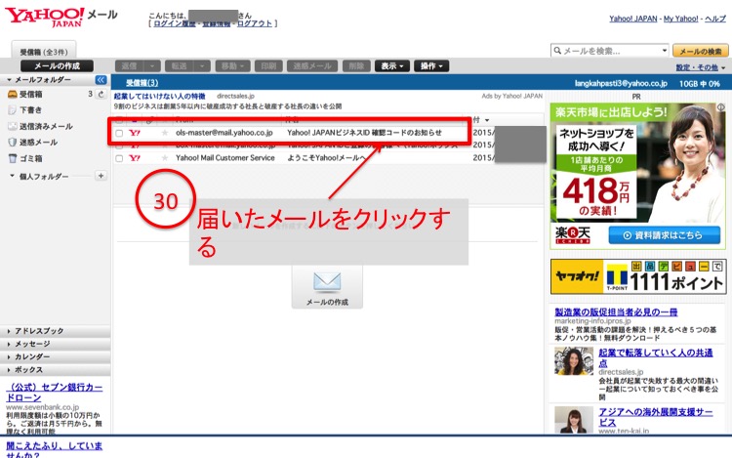Open the 迷惑メール spam folder

pos(38,143)
